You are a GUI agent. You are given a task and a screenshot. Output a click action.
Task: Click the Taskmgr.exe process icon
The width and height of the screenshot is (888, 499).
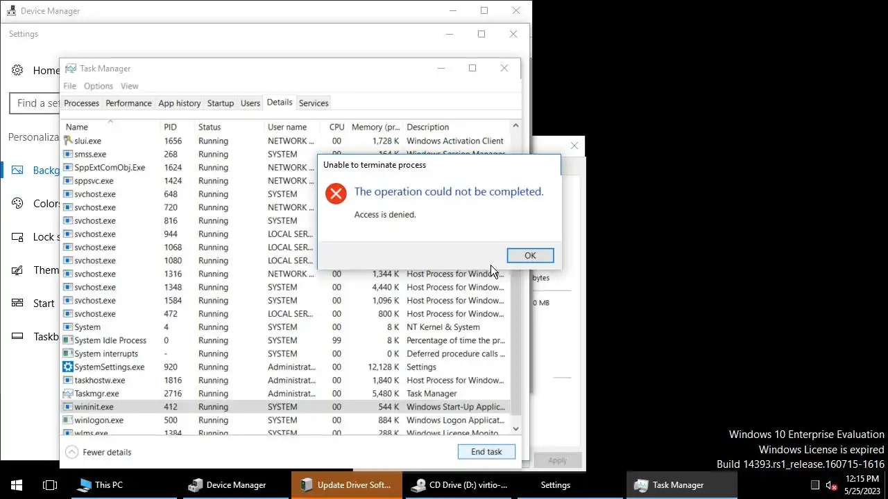68,393
